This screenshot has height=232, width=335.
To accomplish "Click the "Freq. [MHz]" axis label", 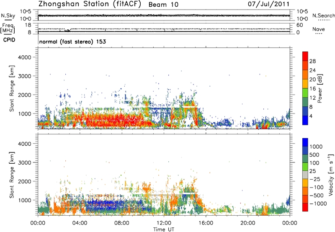I will click(x=8, y=28).
